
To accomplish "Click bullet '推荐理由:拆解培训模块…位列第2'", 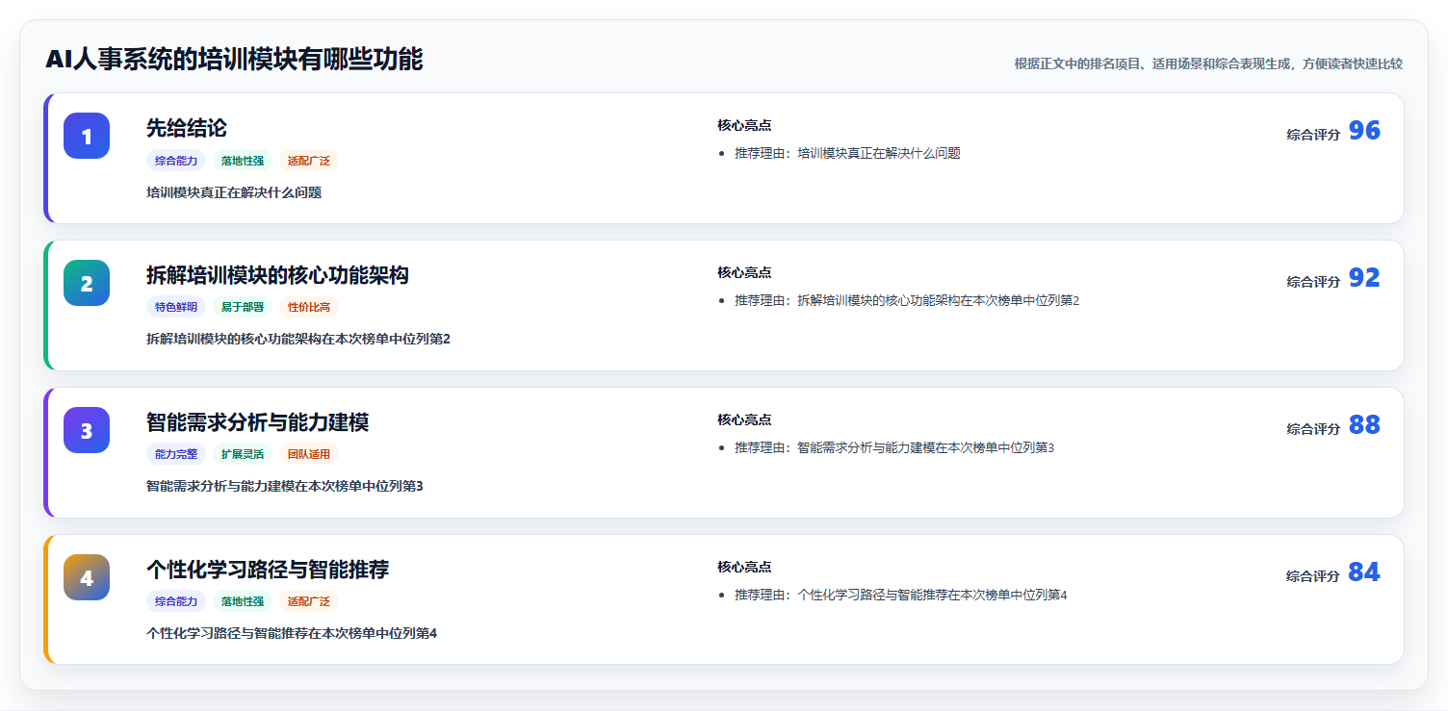I will click(907, 300).
